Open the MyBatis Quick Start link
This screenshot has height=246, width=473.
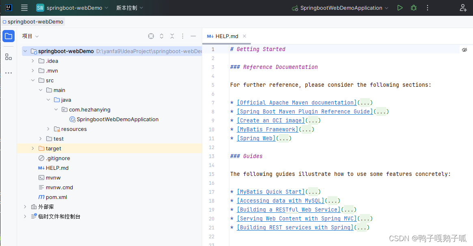pyautogui.click(x=270, y=192)
